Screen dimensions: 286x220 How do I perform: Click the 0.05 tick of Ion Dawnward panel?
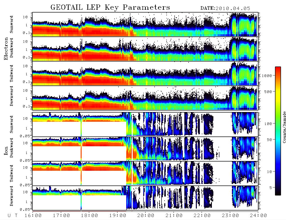pyautogui.click(x=25, y=209)
